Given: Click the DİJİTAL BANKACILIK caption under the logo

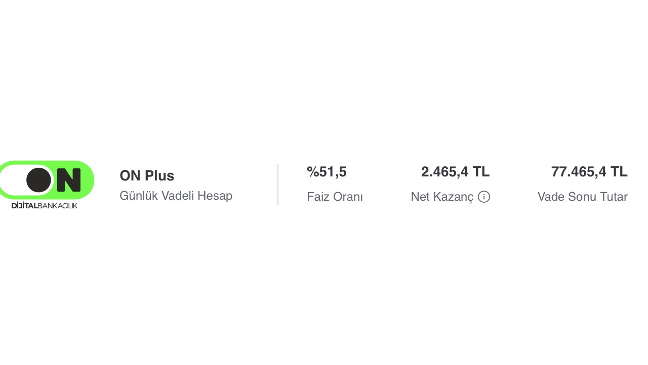Looking at the screenshot, I should pos(45,205).
